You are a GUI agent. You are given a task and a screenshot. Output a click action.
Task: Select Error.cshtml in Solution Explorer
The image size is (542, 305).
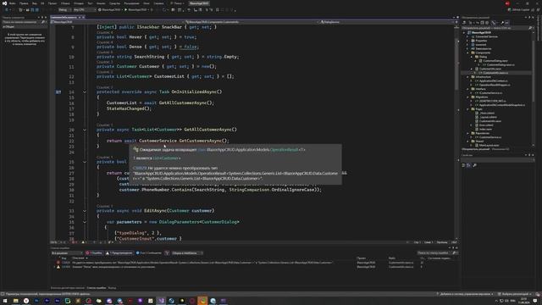click(486, 125)
